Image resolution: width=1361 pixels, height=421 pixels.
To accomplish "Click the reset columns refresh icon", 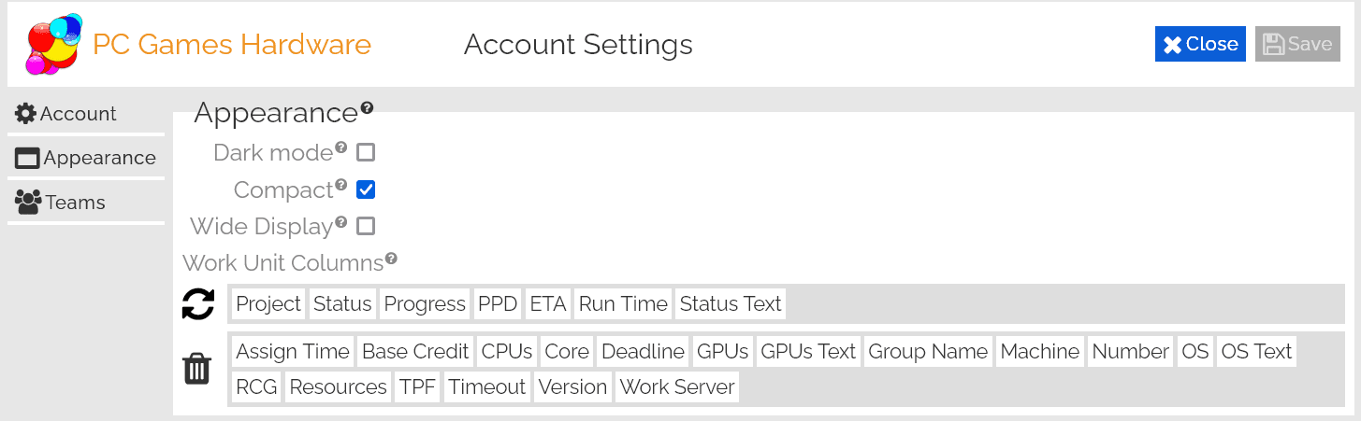I will (x=197, y=304).
